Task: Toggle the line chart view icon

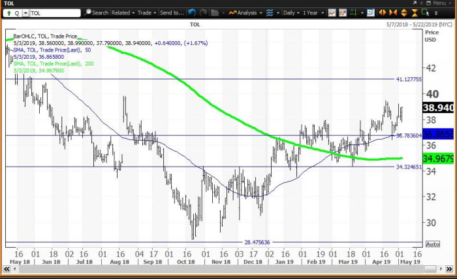Action: pyautogui.click(x=332, y=12)
